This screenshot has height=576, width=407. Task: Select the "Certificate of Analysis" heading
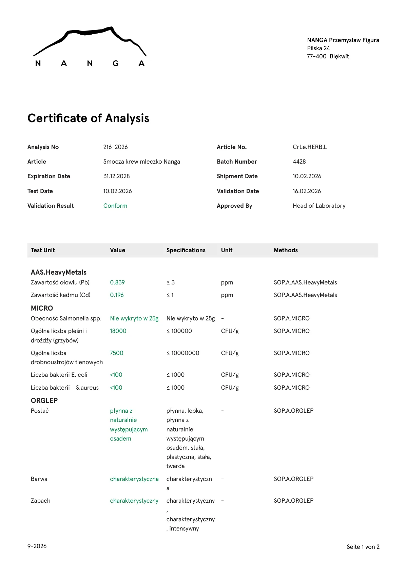[88, 118]
